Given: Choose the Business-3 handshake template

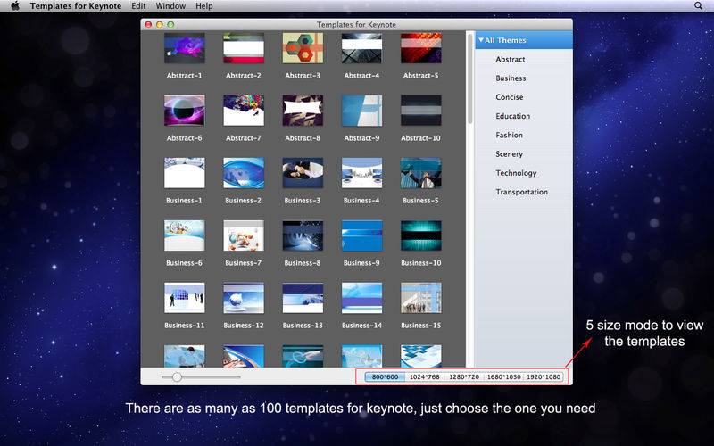Looking at the screenshot, I should (x=303, y=173).
